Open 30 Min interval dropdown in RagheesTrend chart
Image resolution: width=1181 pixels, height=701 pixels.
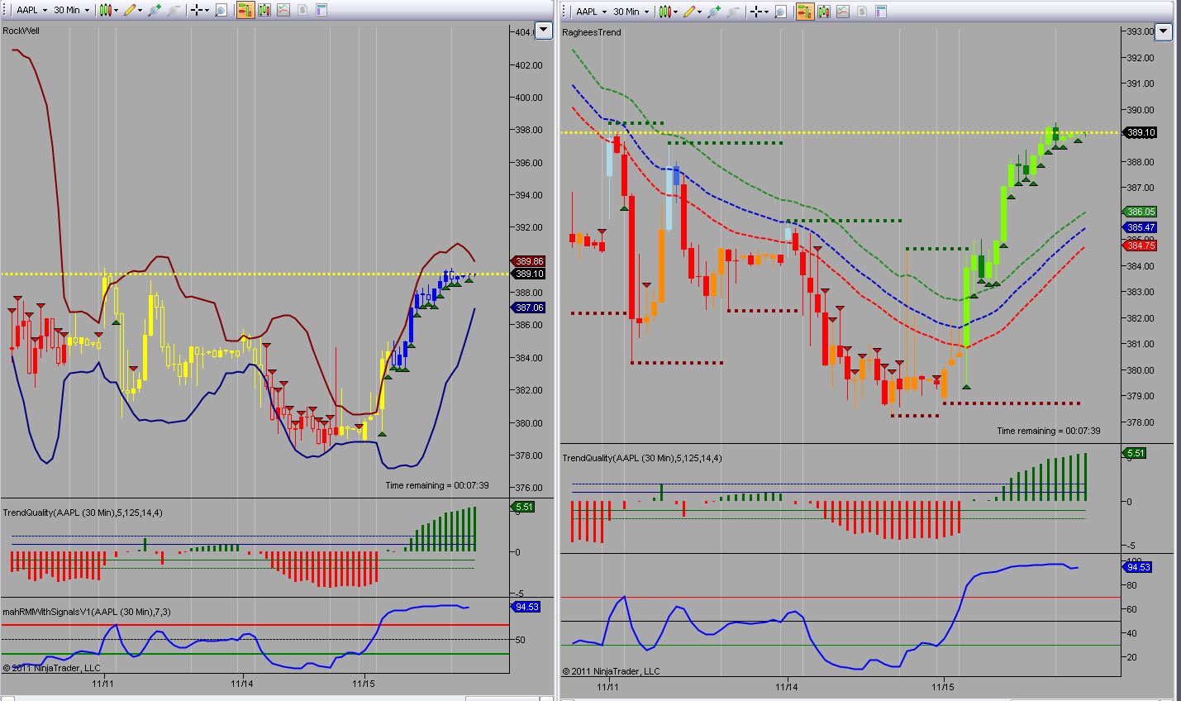[x=631, y=12]
